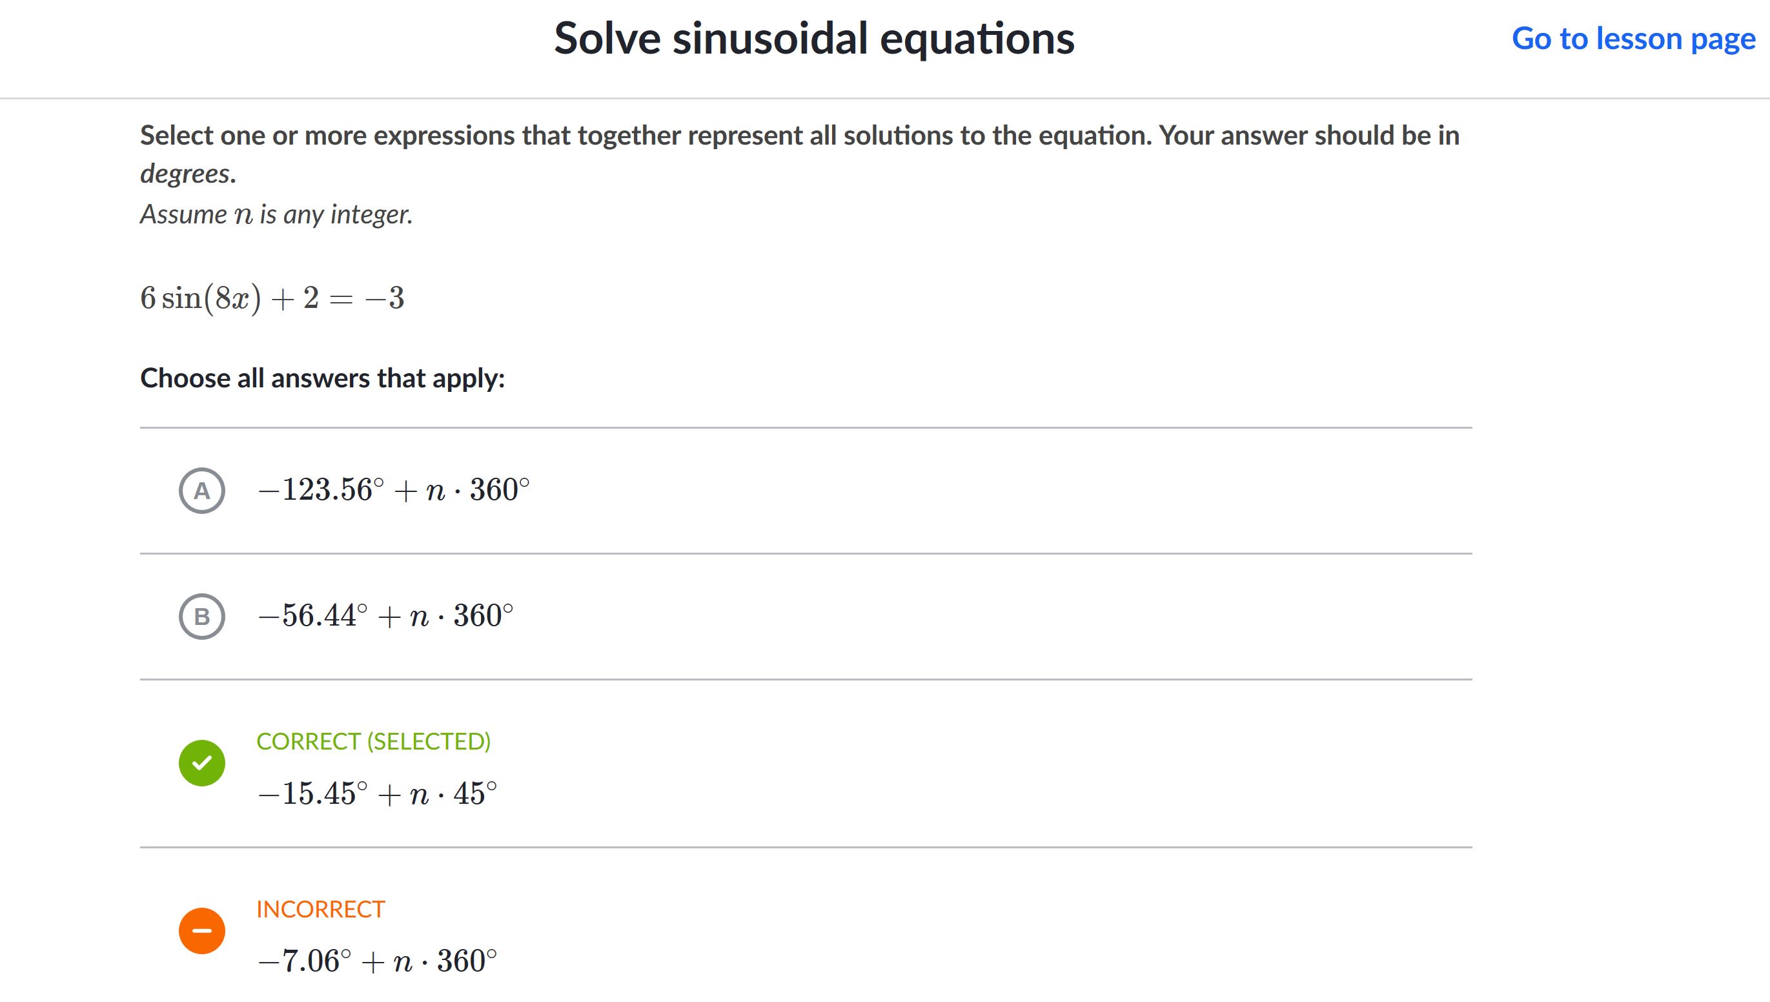Click the −15.45° + n·45° expression
Viewport: 1770px width, 1002px height.
tap(377, 793)
